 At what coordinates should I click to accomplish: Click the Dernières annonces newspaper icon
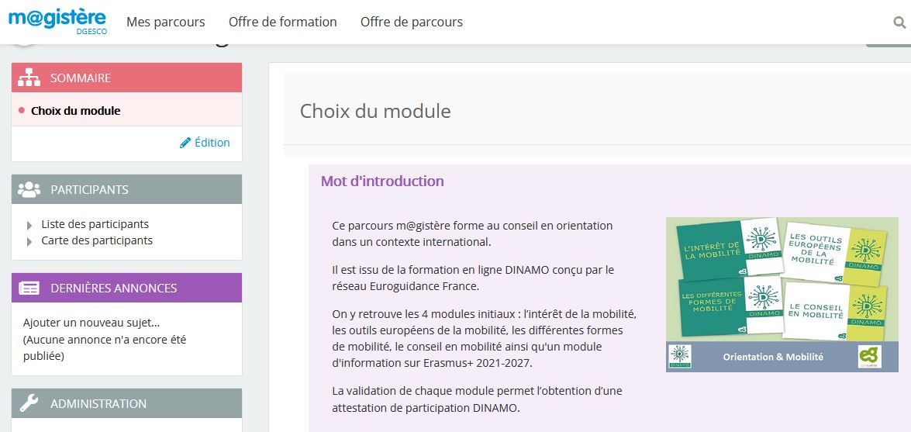coord(29,288)
